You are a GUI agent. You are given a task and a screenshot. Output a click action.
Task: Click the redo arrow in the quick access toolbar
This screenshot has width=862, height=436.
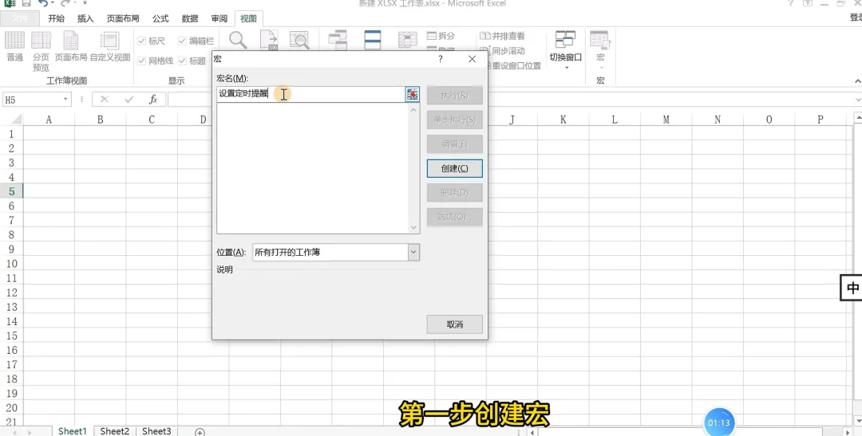click(x=65, y=3)
